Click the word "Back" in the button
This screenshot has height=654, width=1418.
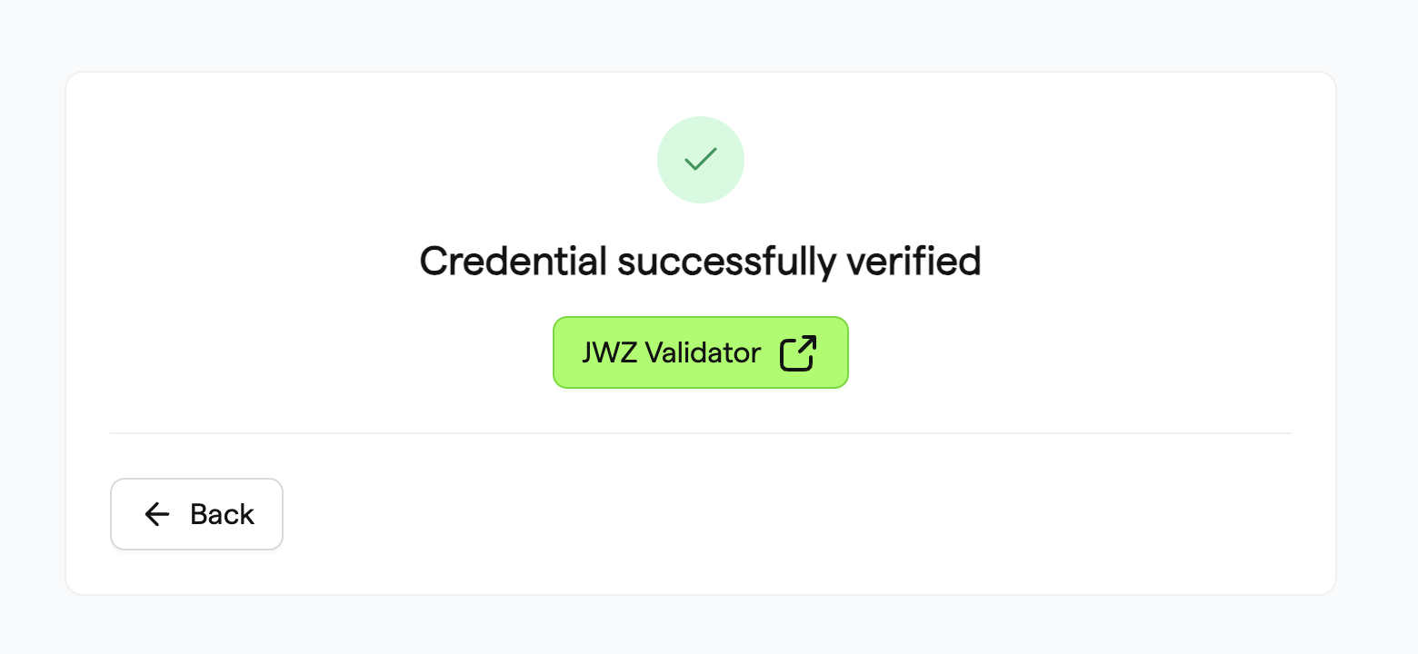pos(222,514)
